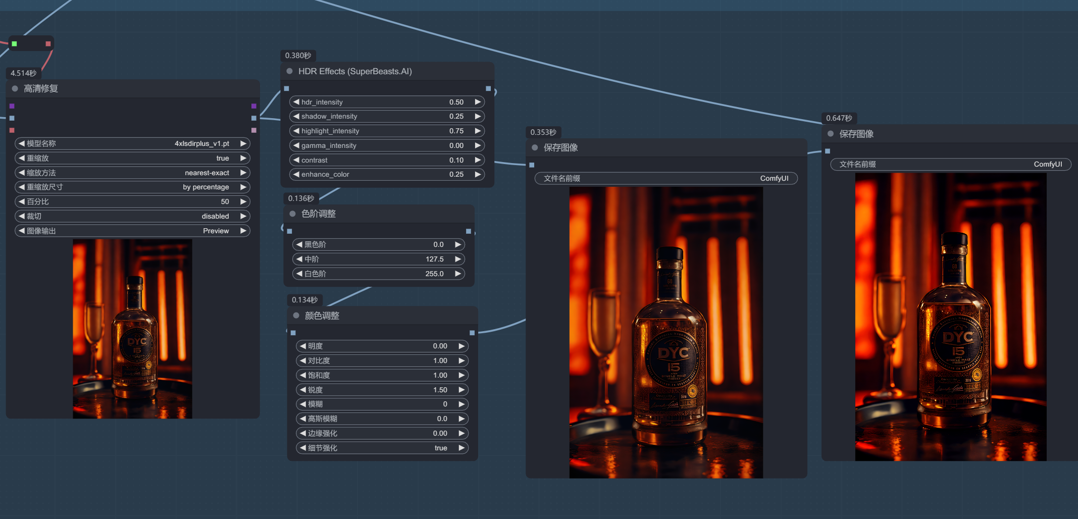
Task: Open the 裁切 disabled dropdown
Action: [x=132, y=216]
